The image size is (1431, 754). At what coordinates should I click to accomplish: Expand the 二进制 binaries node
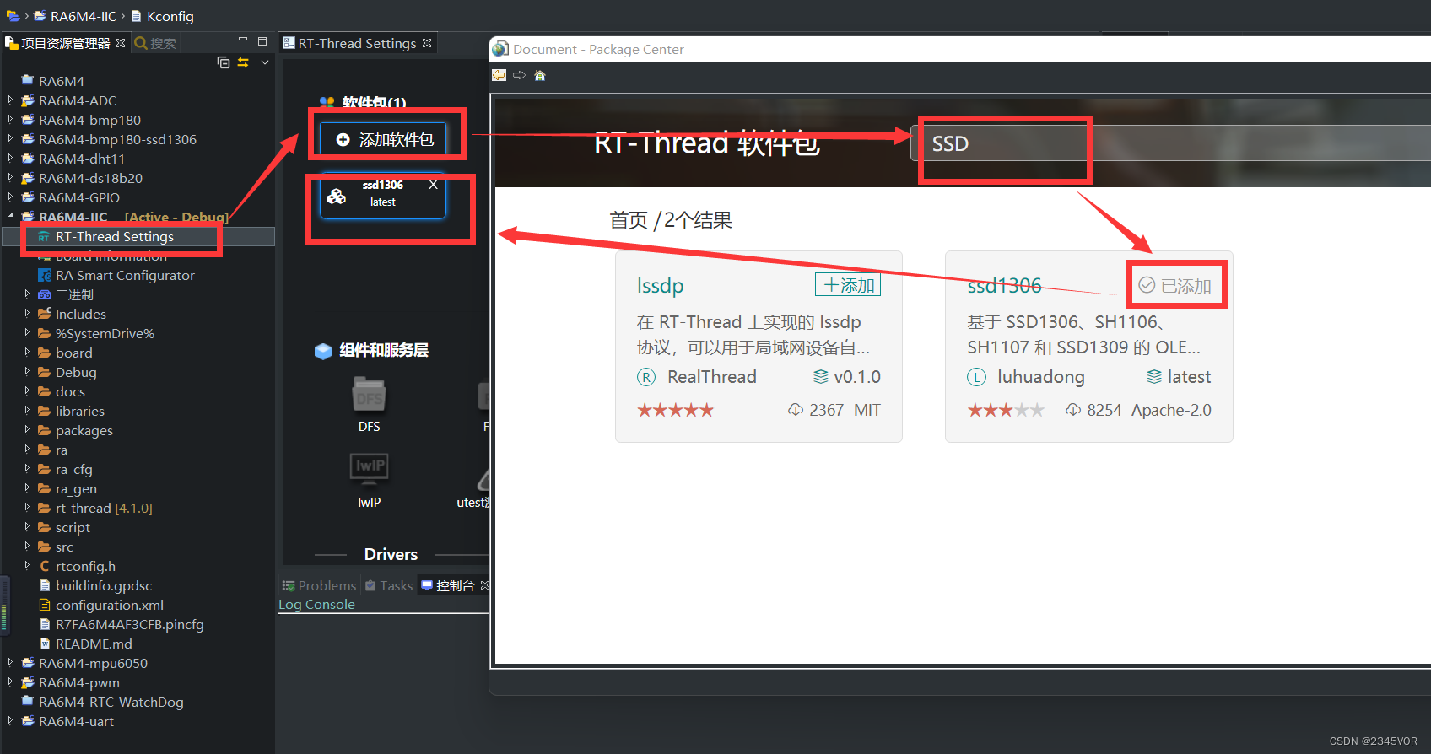tap(27, 294)
